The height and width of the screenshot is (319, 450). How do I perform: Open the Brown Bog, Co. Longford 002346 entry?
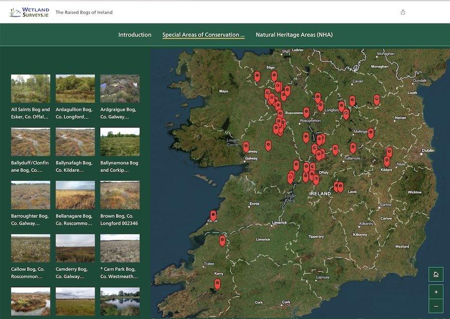point(120,195)
